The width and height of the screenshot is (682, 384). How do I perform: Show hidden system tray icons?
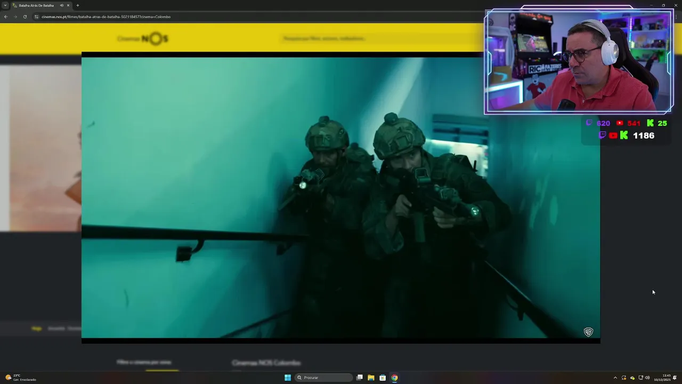click(615, 378)
